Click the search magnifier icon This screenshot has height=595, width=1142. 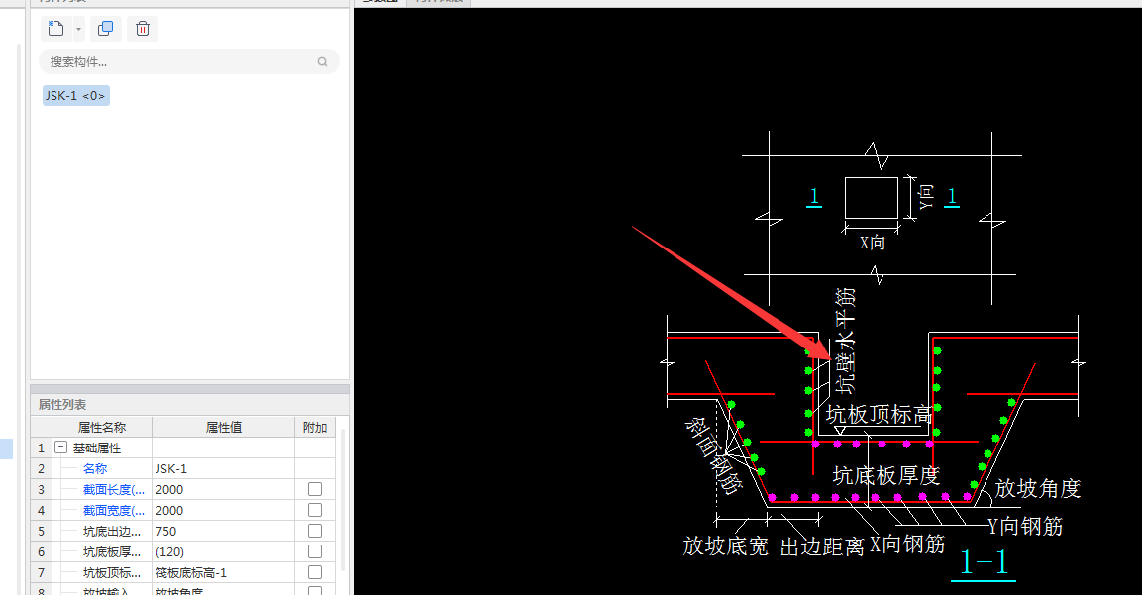click(x=322, y=62)
